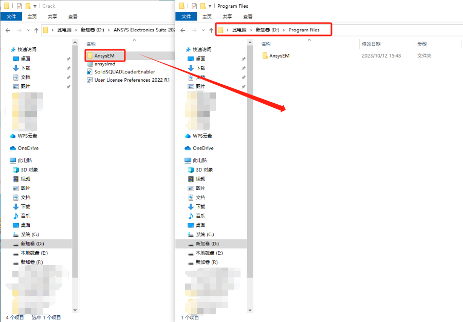The image size is (463, 322).
Task: Go back in the Program Files window
Action: (x=183, y=30)
